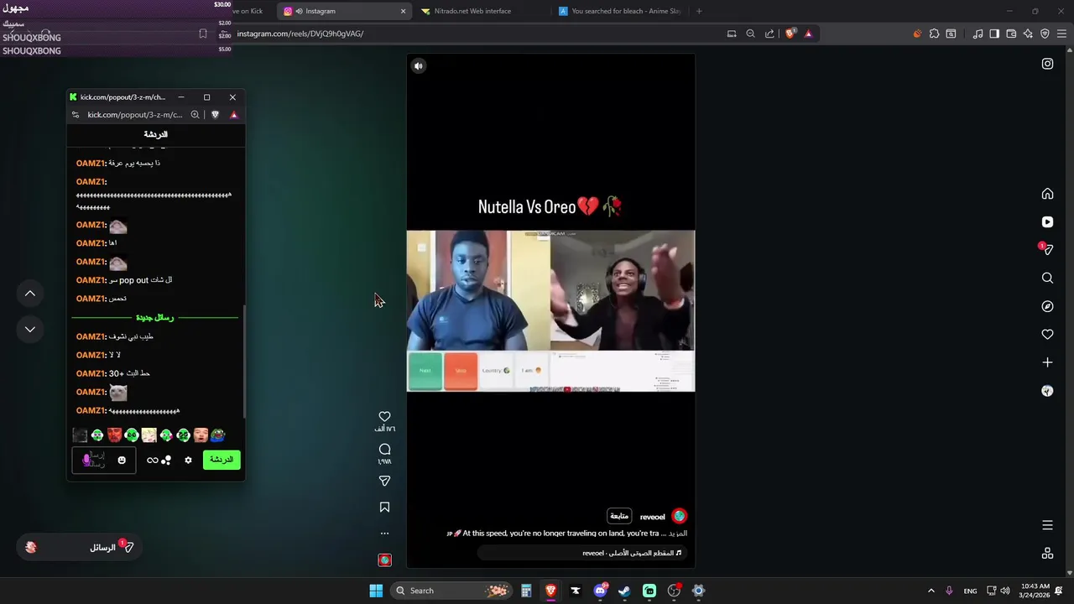
Task: Click the zoom-out magnifier in address bar
Action: pyautogui.click(x=750, y=34)
